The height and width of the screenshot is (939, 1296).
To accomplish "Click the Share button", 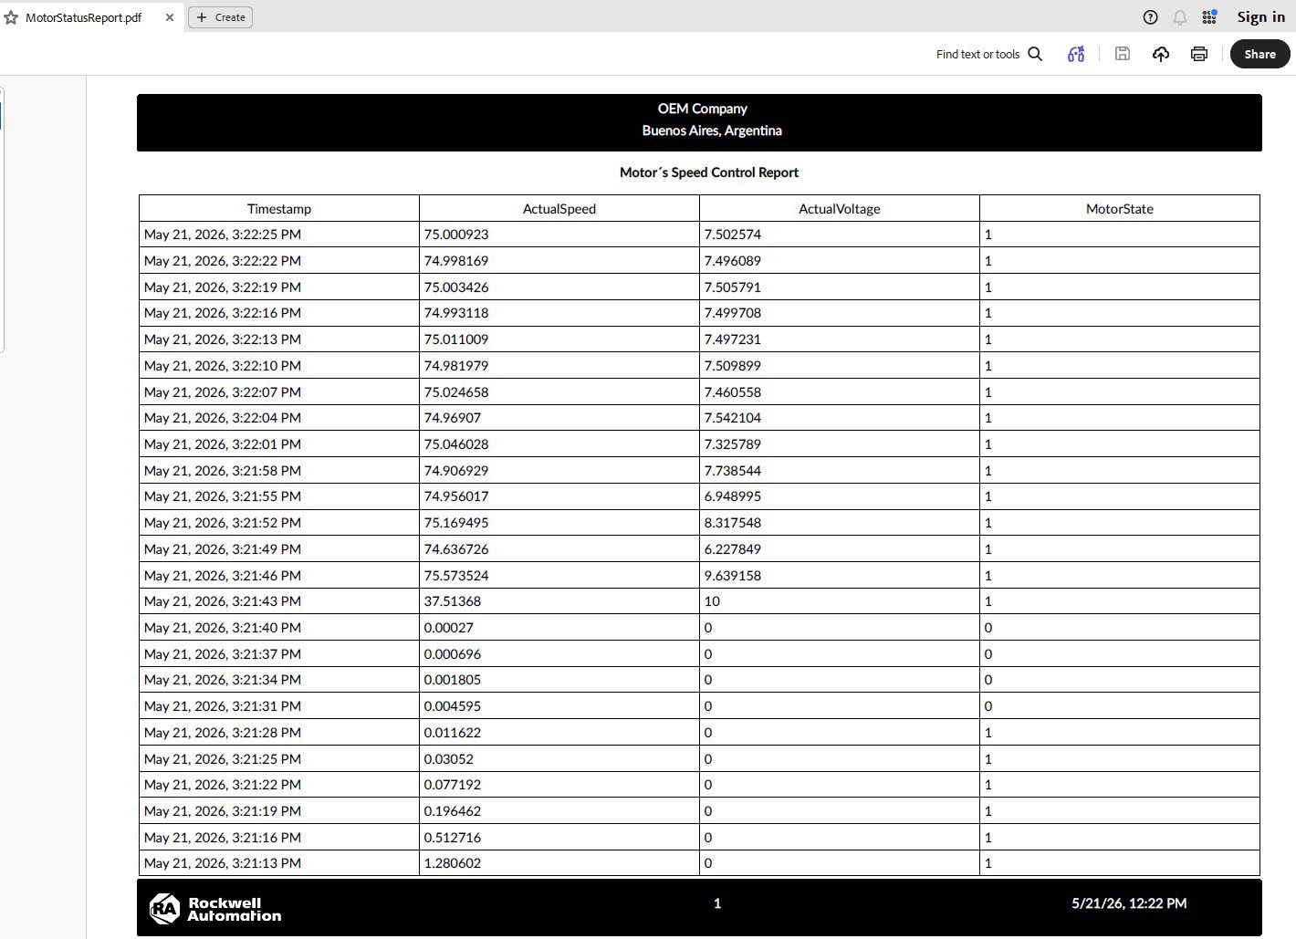I will pos(1259,54).
